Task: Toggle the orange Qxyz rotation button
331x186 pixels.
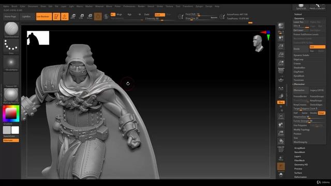Action: coord(281,102)
